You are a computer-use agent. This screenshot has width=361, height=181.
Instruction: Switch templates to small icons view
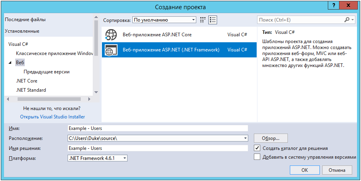(x=203, y=20)
